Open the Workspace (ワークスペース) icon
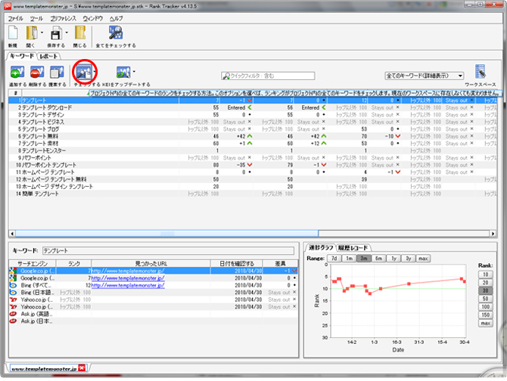This screenshot has height=381, width=507. coord(481,71)
